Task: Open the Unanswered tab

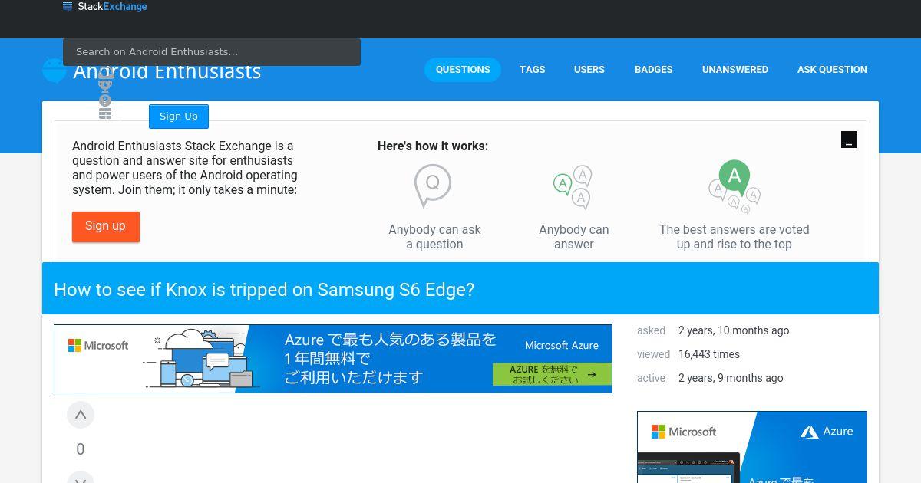Action: (x=735, y=70)
